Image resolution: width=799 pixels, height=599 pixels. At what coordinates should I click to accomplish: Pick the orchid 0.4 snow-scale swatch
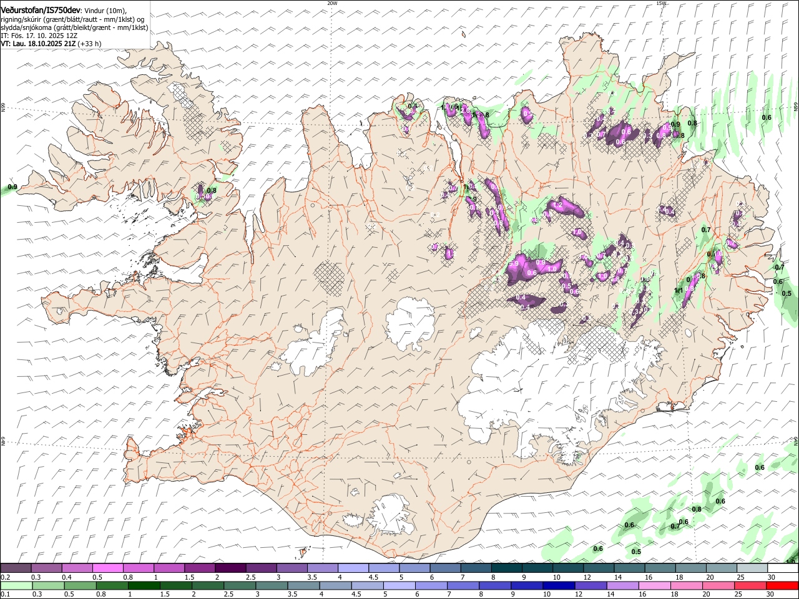pyautogui.click(x=77, y=568)
